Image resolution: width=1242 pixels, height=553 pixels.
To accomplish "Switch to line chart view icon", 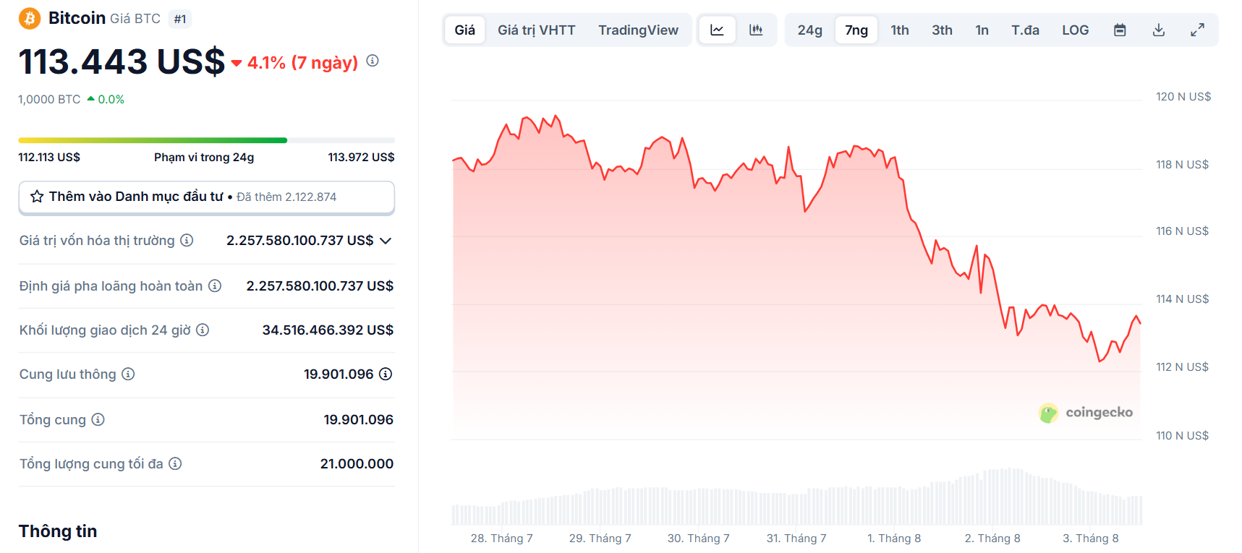I will click(717, 30).
